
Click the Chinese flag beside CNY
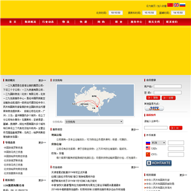148,154
